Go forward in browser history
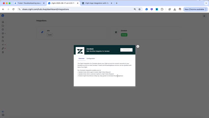The image size is (209, 118). coord(8,9)
